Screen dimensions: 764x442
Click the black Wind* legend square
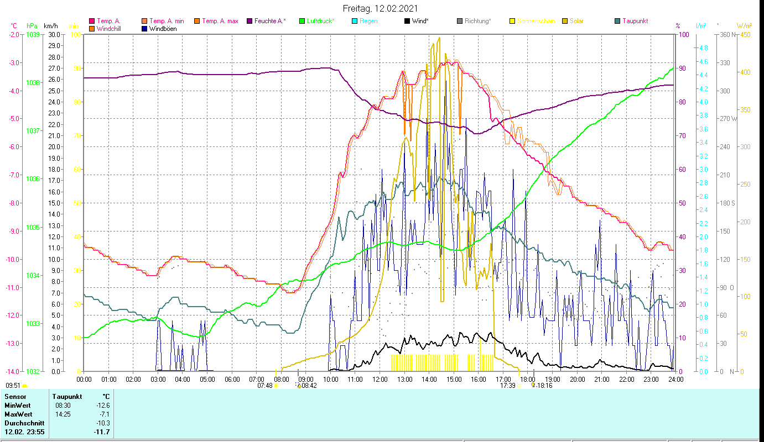pos(407,21)
